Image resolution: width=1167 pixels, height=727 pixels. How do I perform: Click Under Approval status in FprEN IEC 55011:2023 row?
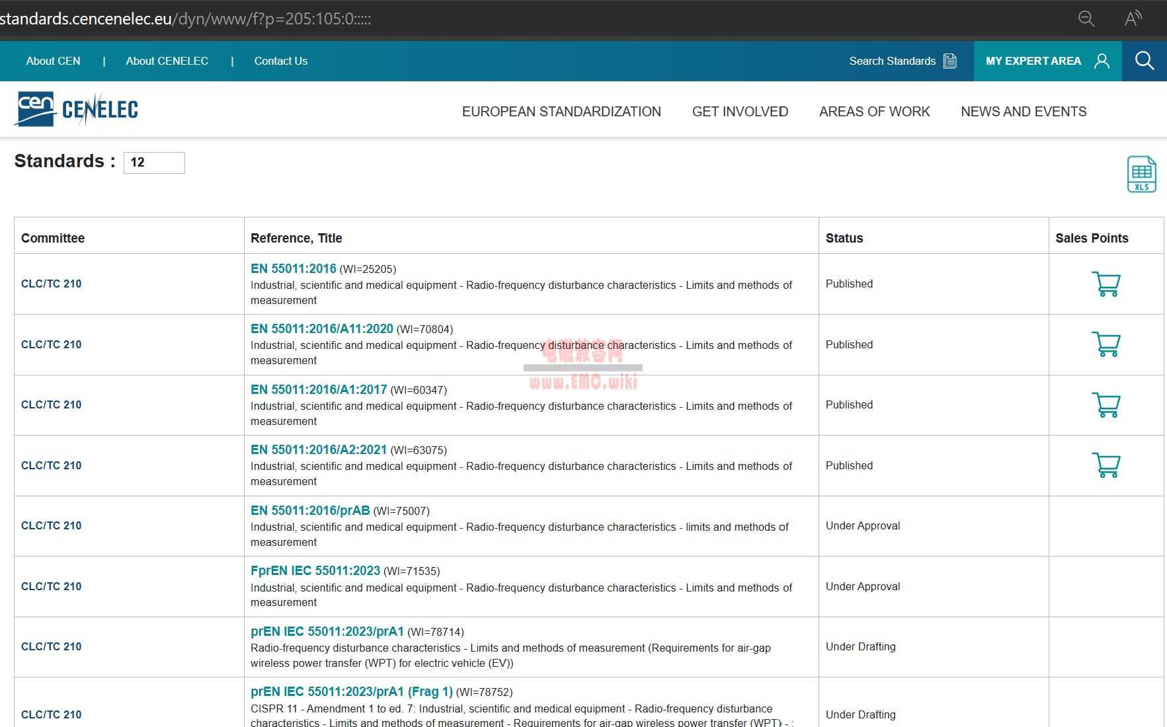click(863, 586)
